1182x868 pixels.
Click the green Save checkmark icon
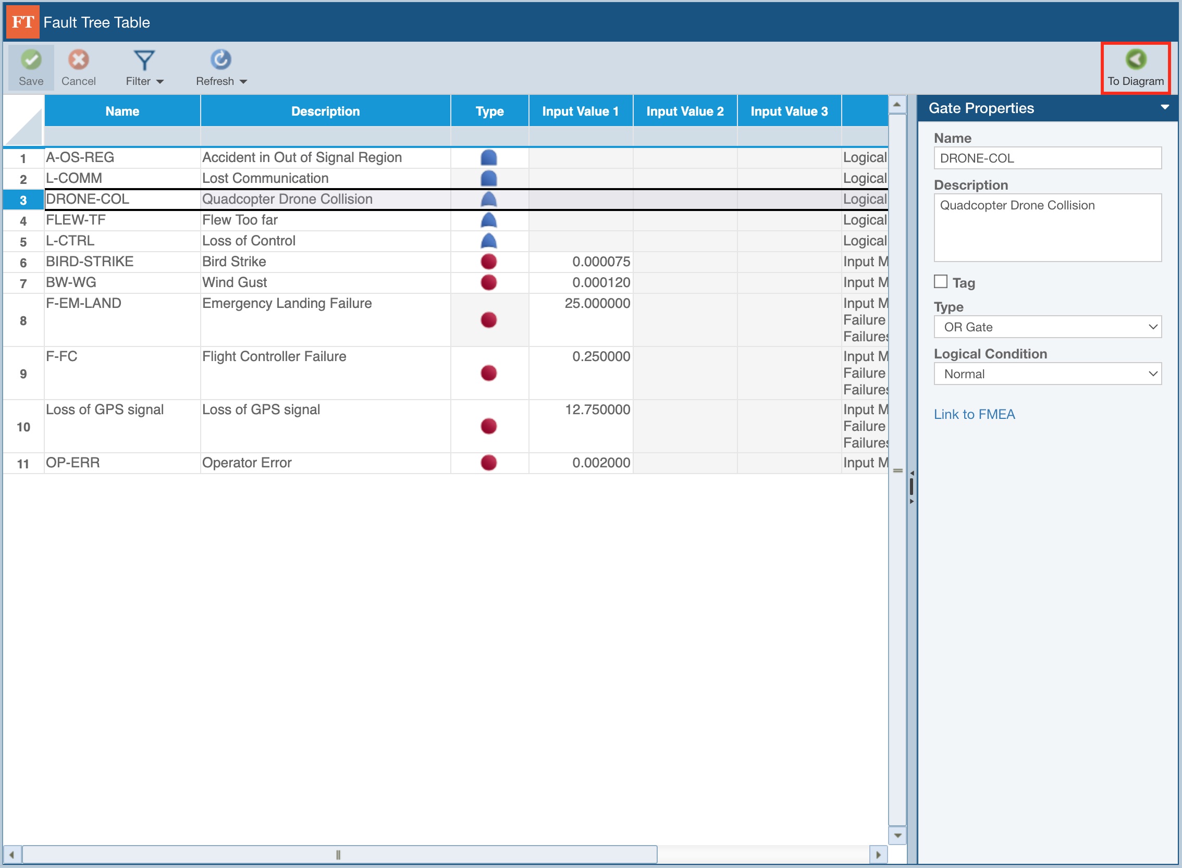31,60
